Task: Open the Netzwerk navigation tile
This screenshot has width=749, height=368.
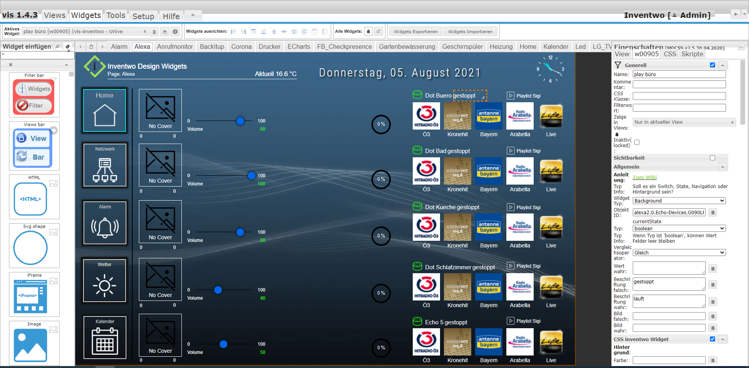Action: coord(105,165)
